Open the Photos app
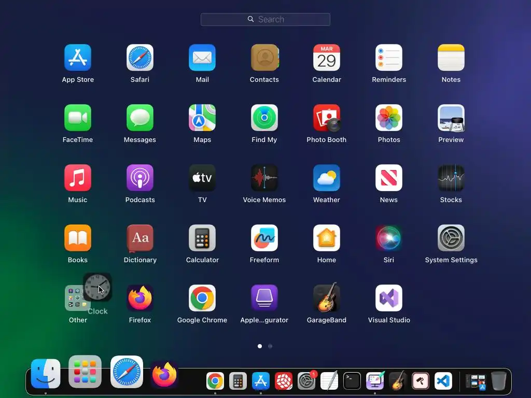531x398 pixels. pos(389,118)
